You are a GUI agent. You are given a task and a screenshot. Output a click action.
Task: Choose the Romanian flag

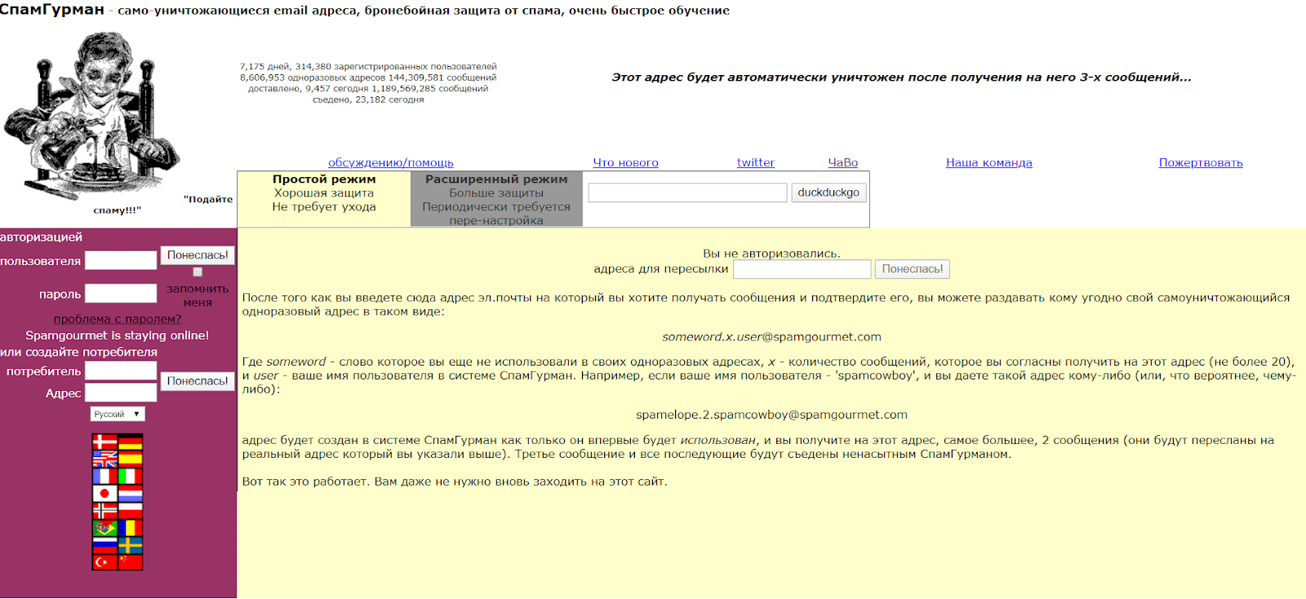pyautogui.click(x=131, y=528)
